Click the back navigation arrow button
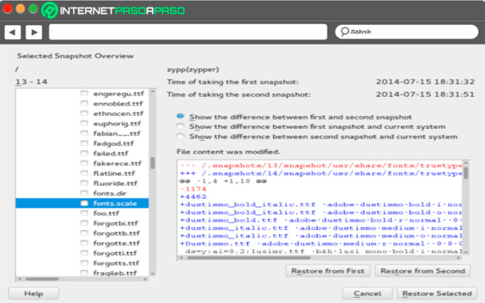Screen dimensions: 485x303 tap(12, 32)
